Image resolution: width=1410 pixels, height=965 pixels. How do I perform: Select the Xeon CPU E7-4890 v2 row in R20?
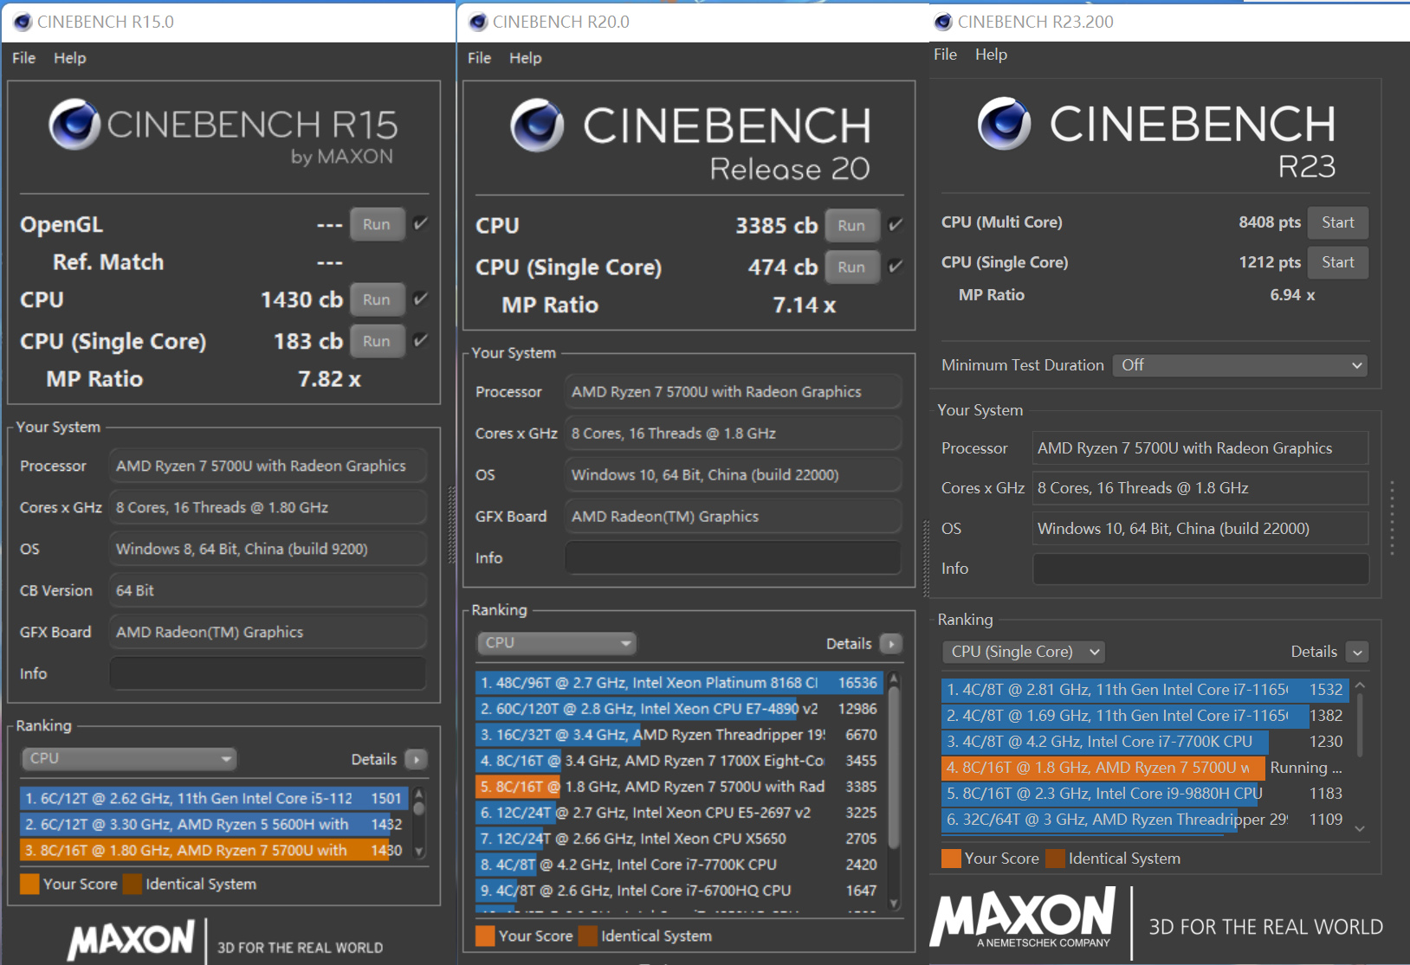679,709
